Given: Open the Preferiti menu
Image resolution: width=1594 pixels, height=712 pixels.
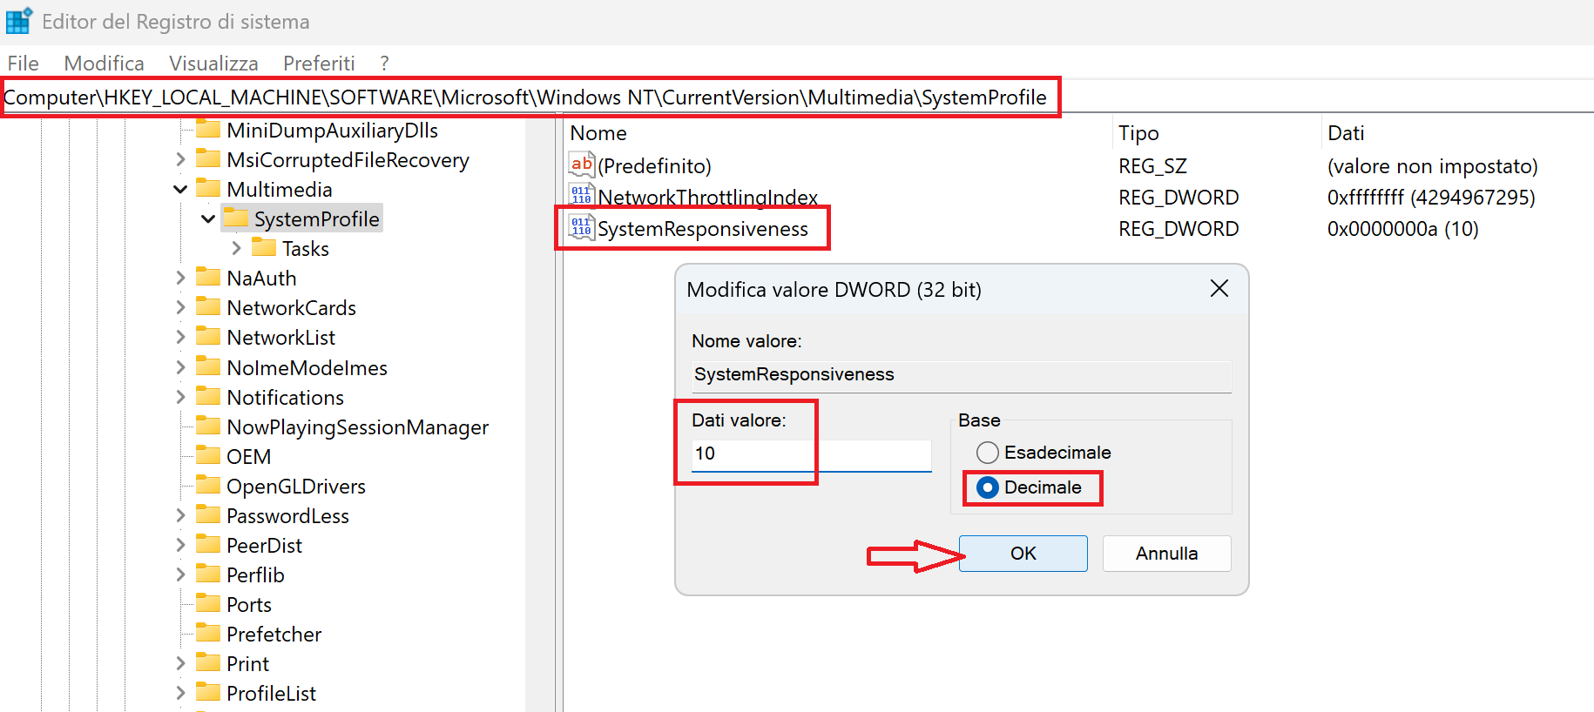Looking at the screenshot, I should (319, 64).
